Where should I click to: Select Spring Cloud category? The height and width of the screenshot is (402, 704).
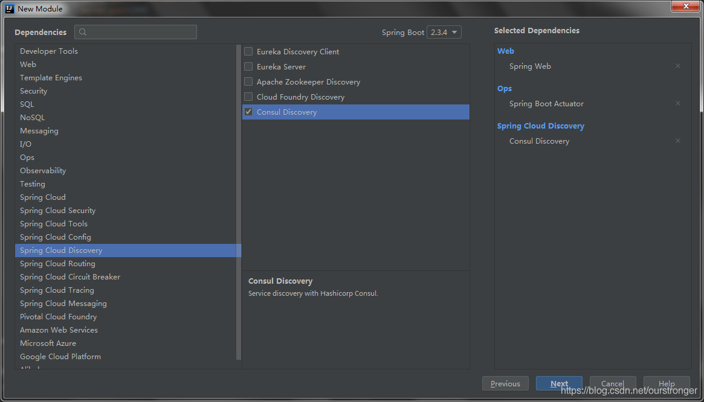pos(126,197)
